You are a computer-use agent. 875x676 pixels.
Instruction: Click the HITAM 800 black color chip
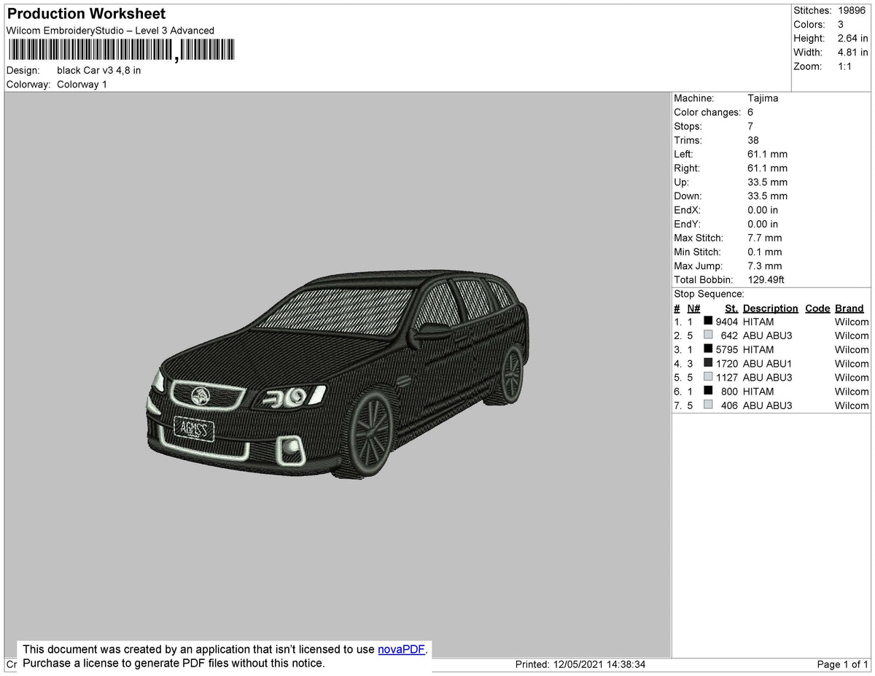click(707, 391)
